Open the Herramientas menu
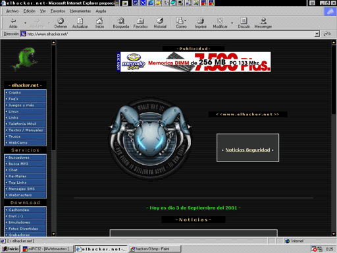This screenshot has height=253, width=337. tap(80, 11)
